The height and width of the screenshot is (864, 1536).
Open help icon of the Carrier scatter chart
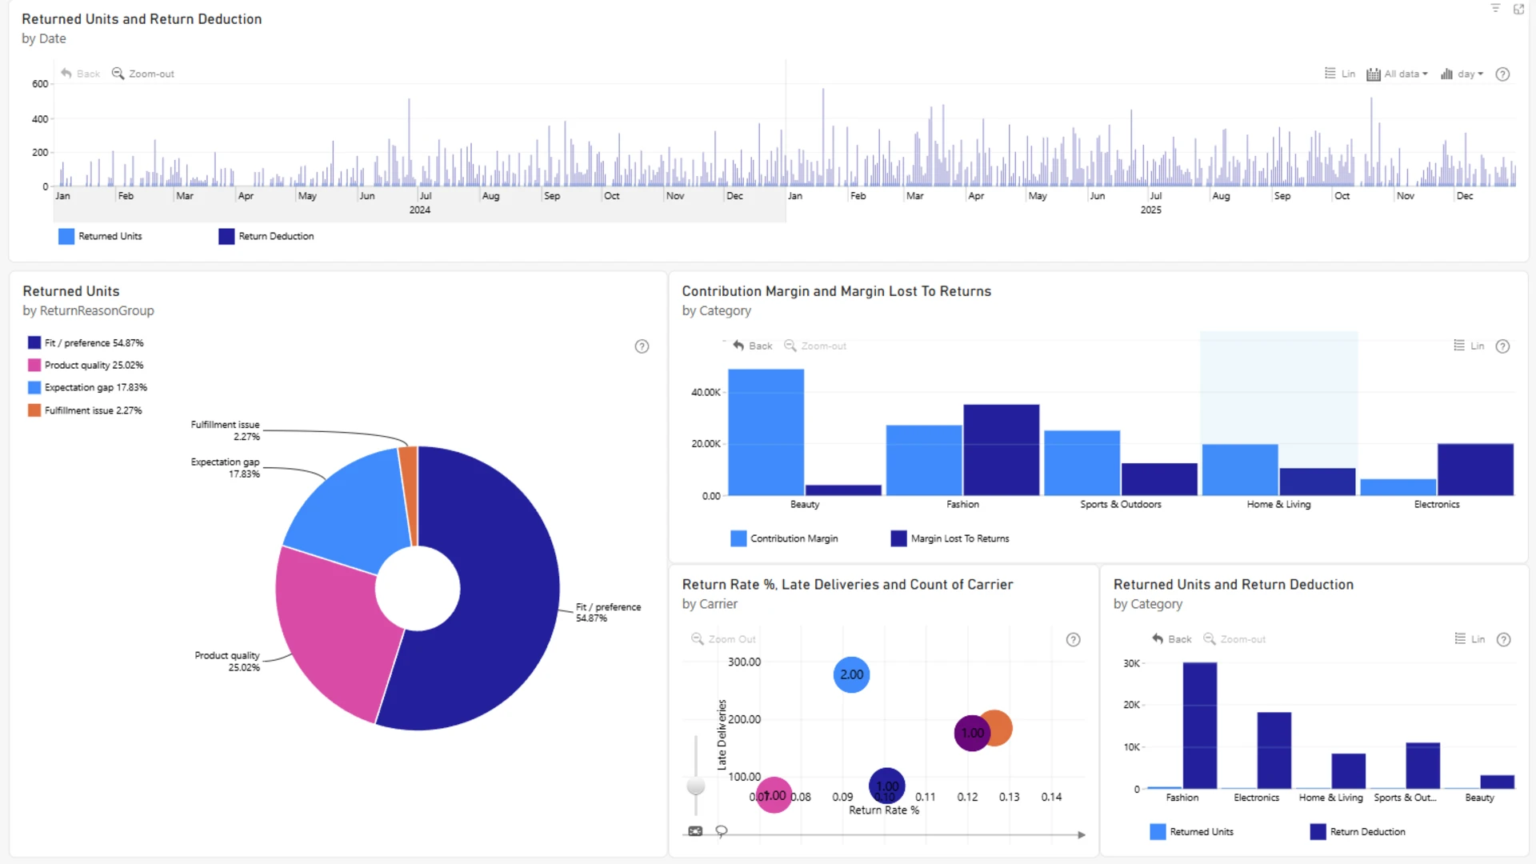[1073, 639]
